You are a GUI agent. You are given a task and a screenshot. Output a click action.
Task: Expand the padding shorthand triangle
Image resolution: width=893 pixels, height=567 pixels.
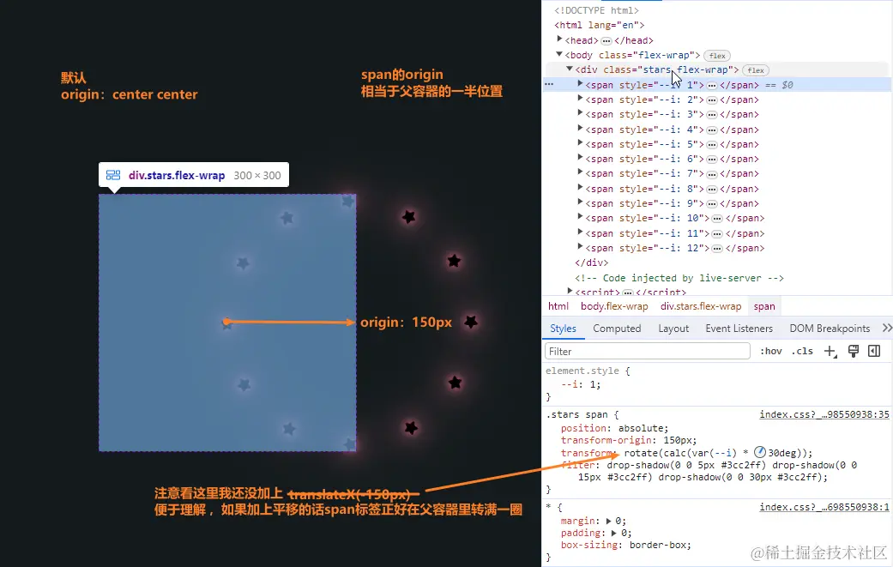point(614,534)
